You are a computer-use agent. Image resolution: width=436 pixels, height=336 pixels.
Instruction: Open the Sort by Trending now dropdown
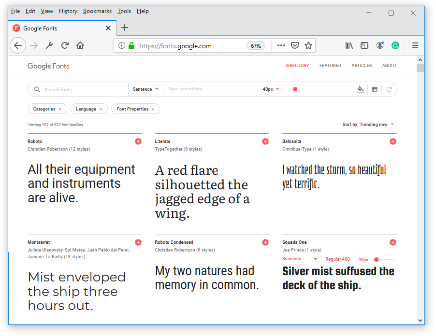[368, 125]
